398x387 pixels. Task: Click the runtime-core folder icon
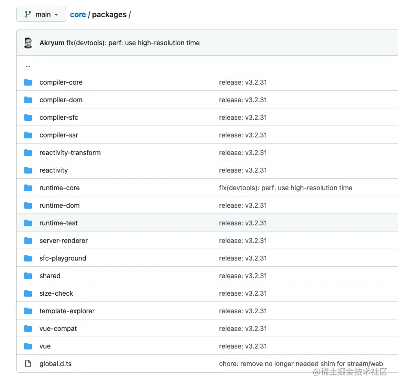click(28, 188)
